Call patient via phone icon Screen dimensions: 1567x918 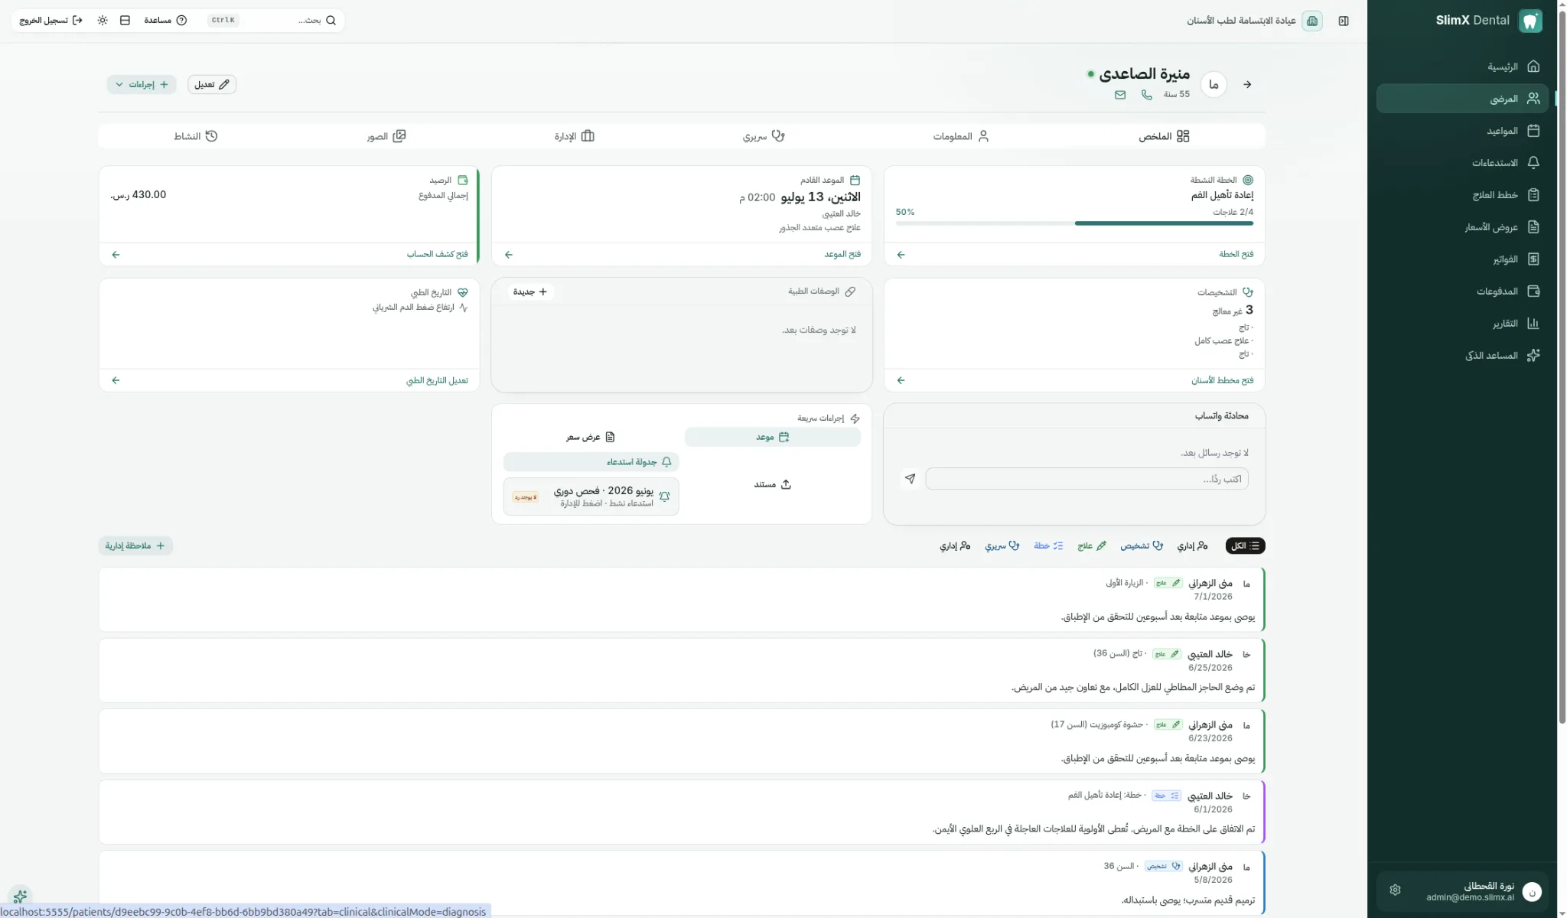coord(1146,95)
